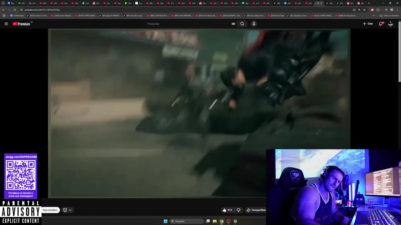Open the YouTube guide hamburger menu
This screenshot has height=225, width=401.
click(x=6, y=24)
